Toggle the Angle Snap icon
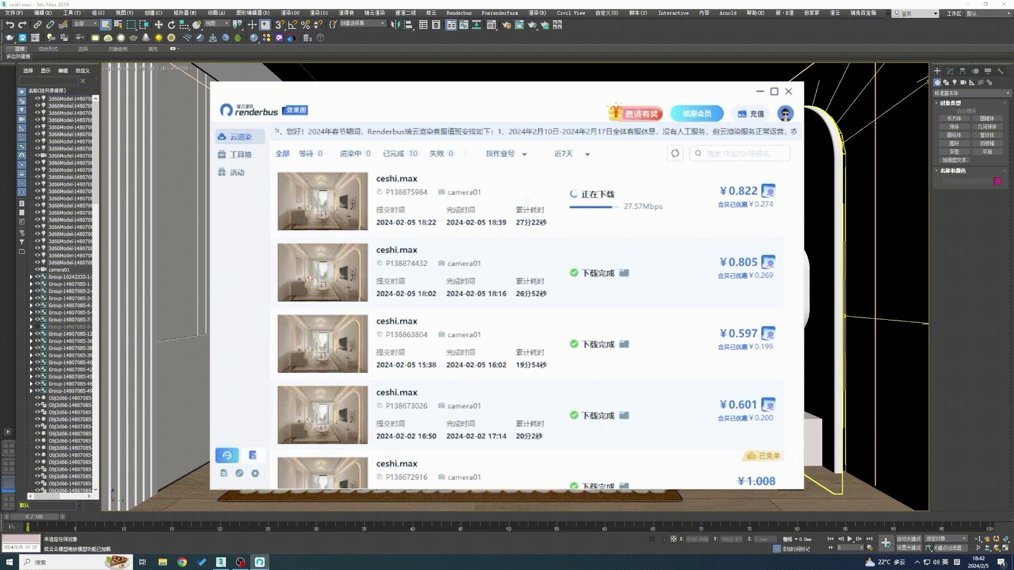This screenshot has height=570, width=1014. click(292, 25)
